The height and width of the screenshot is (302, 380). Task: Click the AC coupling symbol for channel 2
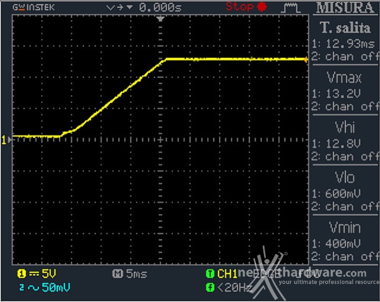(x=34, y=288)
